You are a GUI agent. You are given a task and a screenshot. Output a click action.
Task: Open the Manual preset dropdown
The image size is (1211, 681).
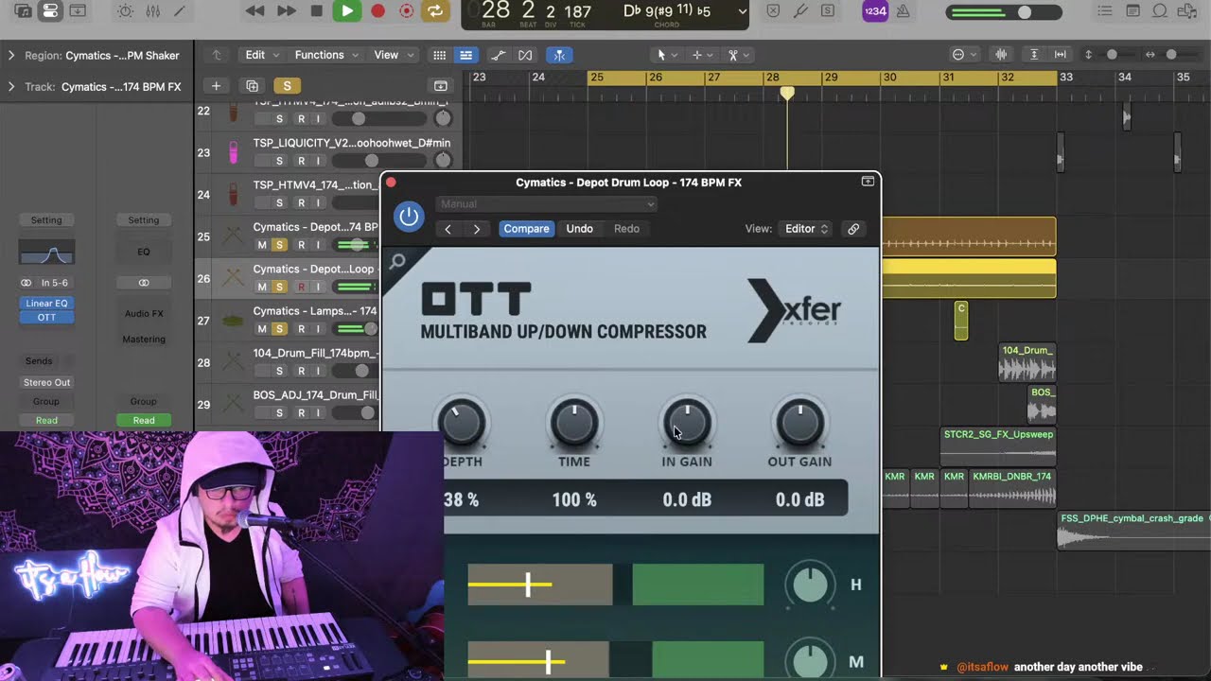click(546, 204)
